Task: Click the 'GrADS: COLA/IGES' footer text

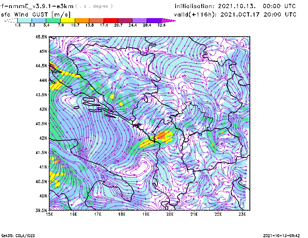Action: click(x=18, y=236)
